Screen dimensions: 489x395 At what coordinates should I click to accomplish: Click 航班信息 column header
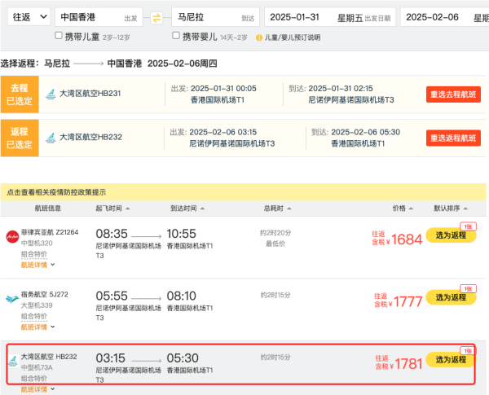[48, 208]
